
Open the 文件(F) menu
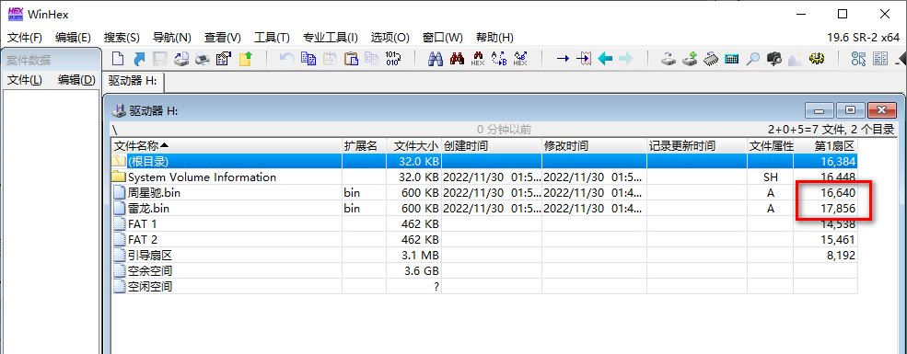coord(25,38)
